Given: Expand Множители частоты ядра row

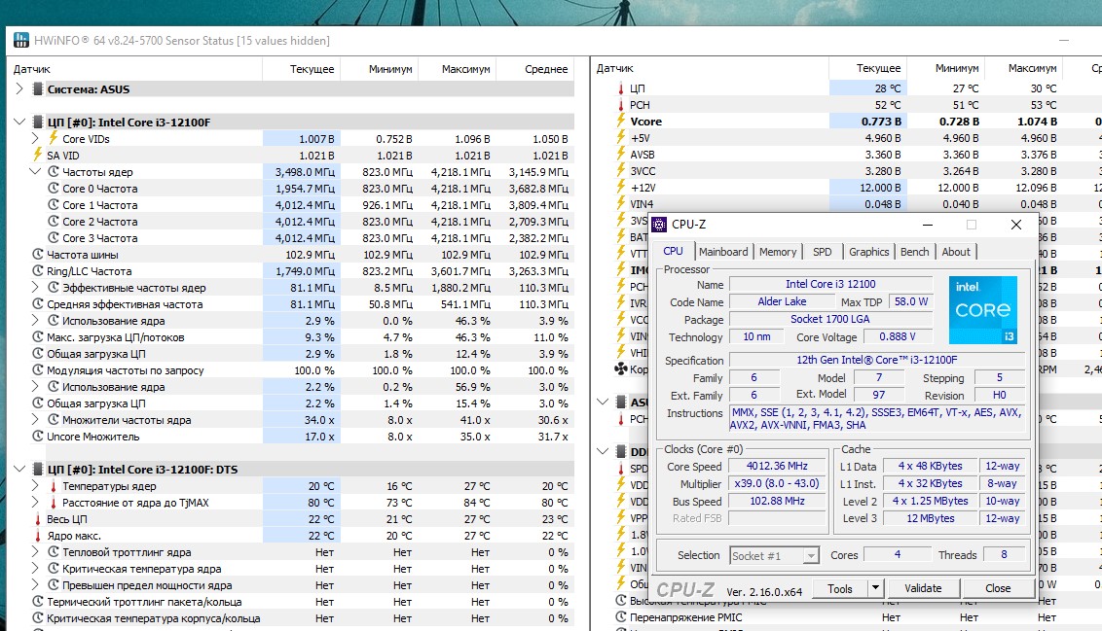Looking at the screenshot, I should [35, 420].
